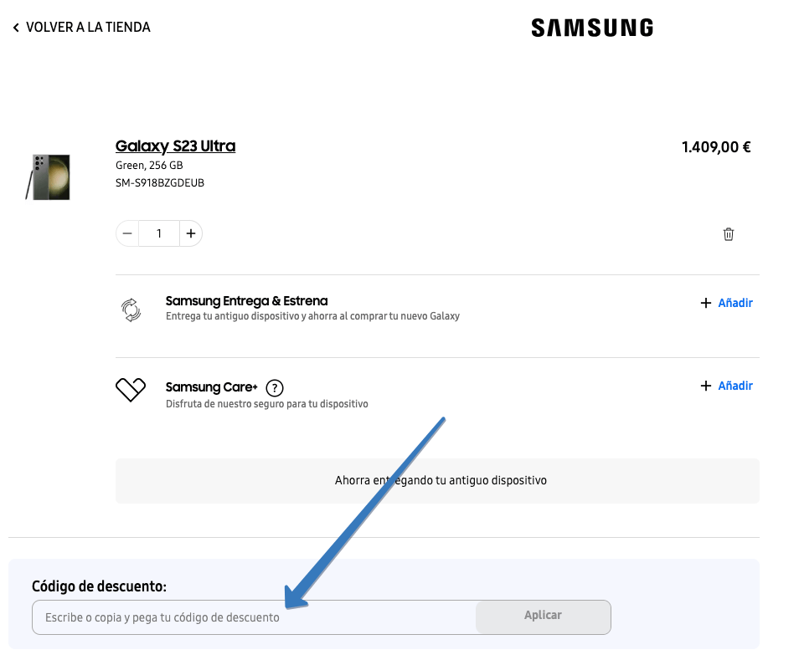The height and width of the screenshot is (655, 799).
Task: Click the Samsung Entrega & Estrena recycle icon
Action: (x=131, y=309)
